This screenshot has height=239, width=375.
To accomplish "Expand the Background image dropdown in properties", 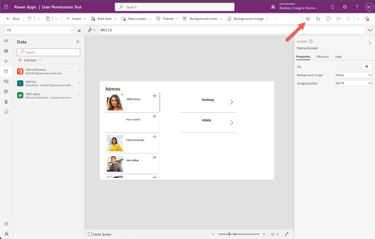I will [x=354, y=75].
